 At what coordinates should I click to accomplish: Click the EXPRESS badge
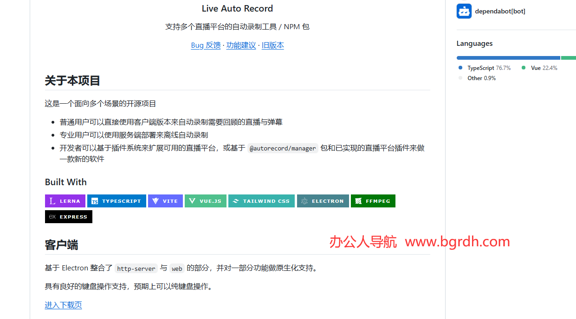[x=68, y=216]
